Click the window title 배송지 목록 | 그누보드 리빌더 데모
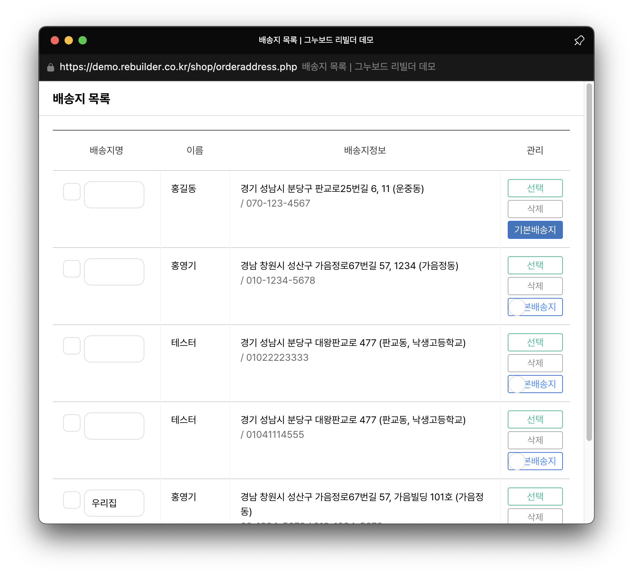633x575 pixels. tap(316, 40)
